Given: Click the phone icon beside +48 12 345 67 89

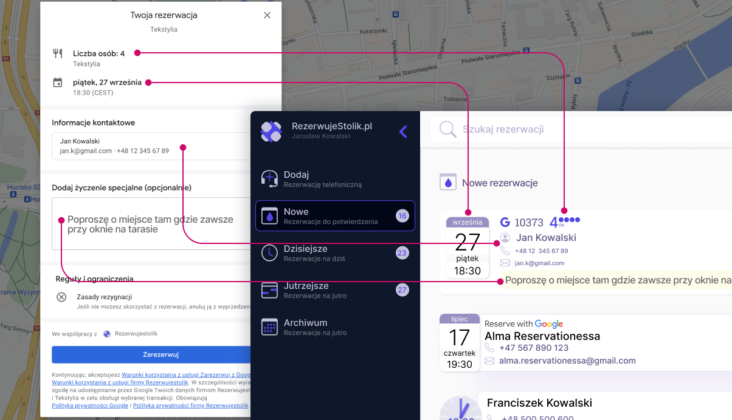Looking at the screenshot, I should (x=505, y=251).
